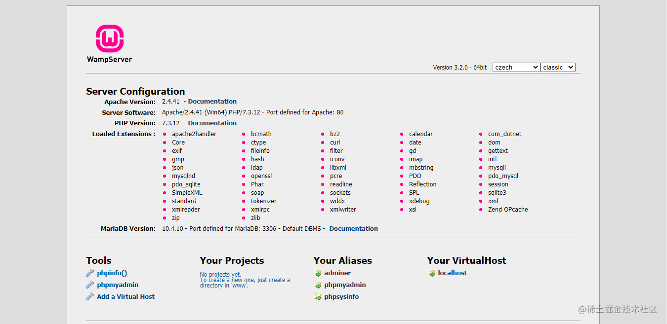Click the zlib extension
Screen dimensions: 667x324
[x=255, y=218]
